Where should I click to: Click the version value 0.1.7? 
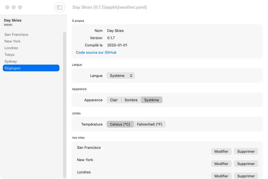coord(111,38)
